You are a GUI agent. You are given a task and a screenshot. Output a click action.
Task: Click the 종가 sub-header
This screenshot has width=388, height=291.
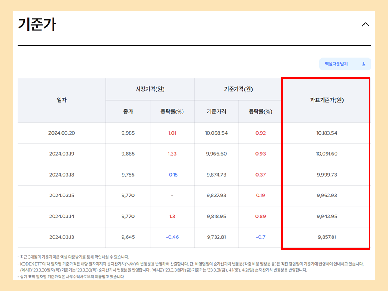pyautogui.click(x=128, y=112)
